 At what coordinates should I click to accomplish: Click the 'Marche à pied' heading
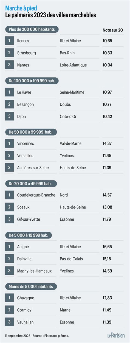click(21, 9)
